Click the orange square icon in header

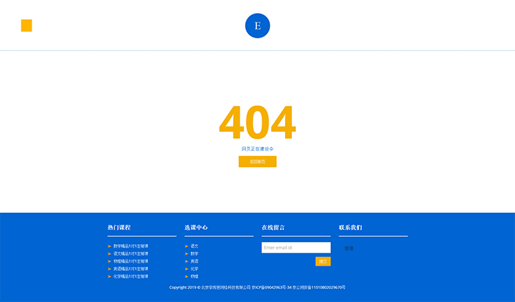(27, 25)
